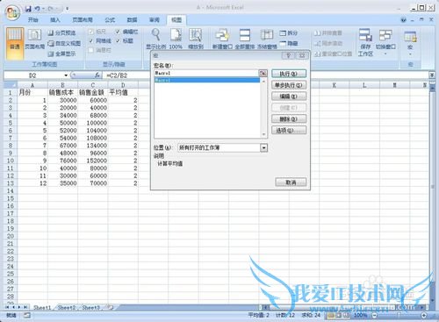Open the 审阅 (Review) tab
This screenshot has height=322, width=439.
point(155,20)
